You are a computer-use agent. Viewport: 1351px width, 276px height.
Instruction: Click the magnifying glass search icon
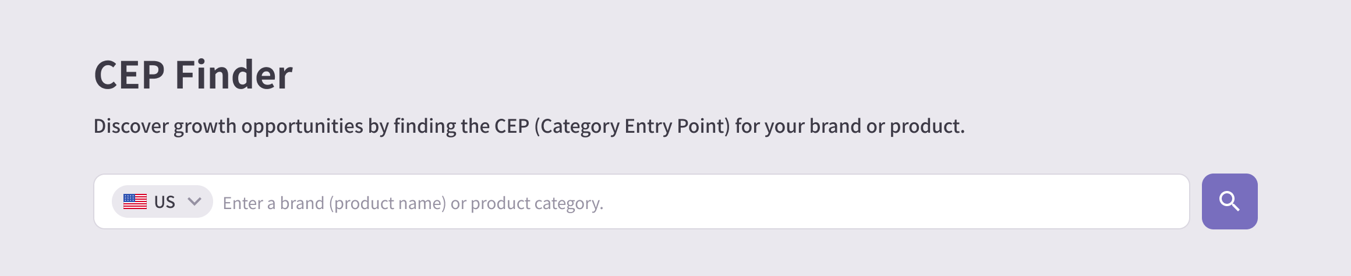tap(1229, 201)
